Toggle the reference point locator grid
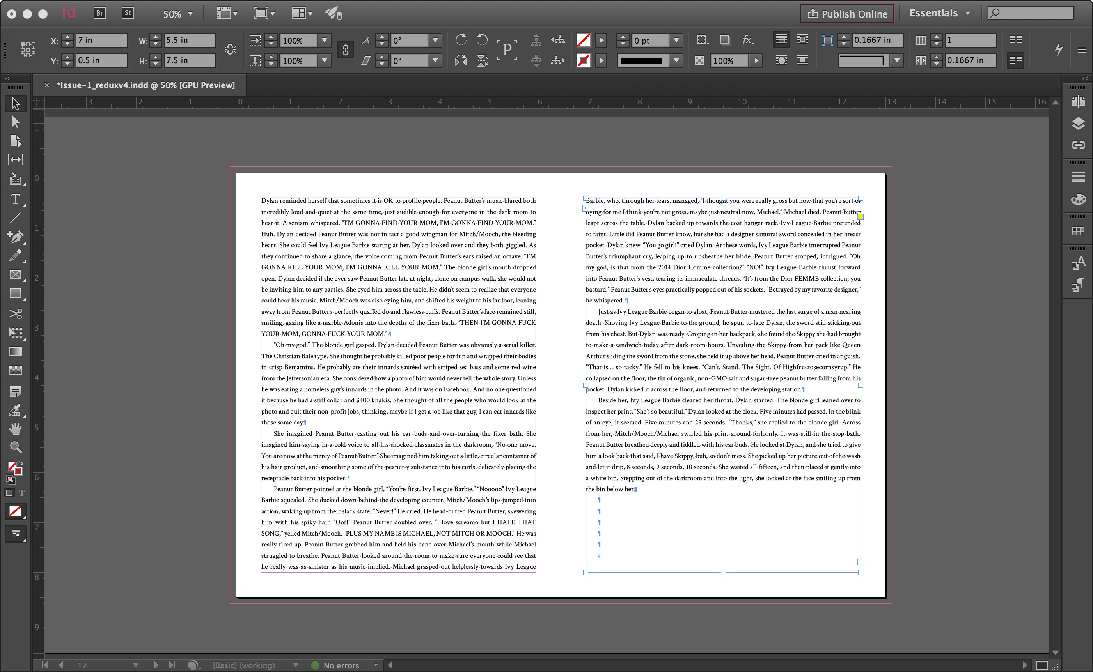Viewport: 1093px width, 672px height. pos(28,50)
